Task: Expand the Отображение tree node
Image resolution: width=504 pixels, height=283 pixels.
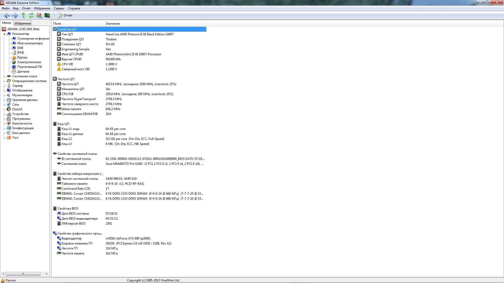Action: click(4, 91)
